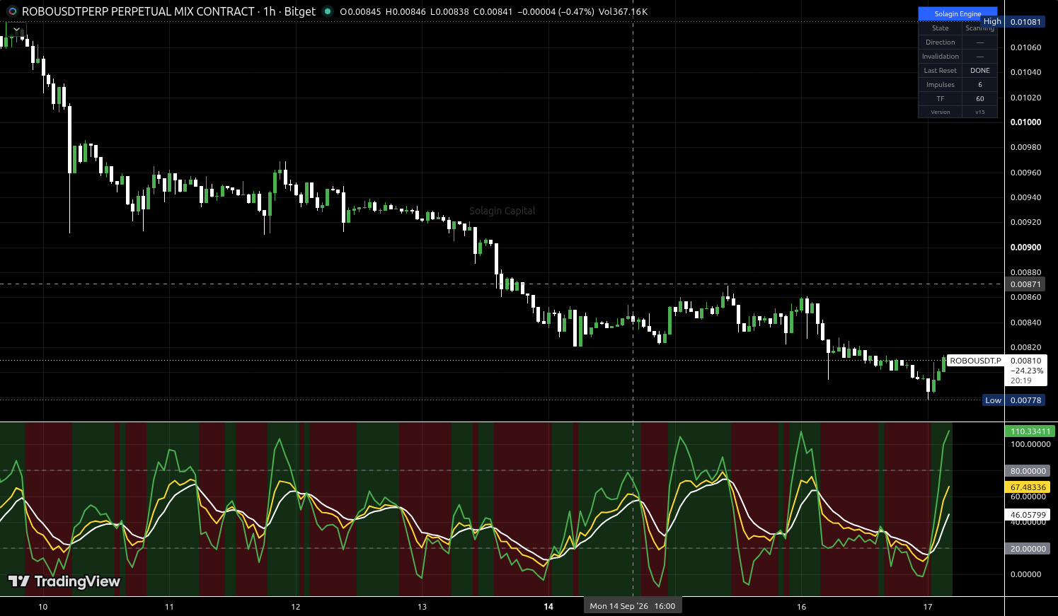Click the 80.00000 indicator level label
The image size is (1058, 616).
(1028, 471)
